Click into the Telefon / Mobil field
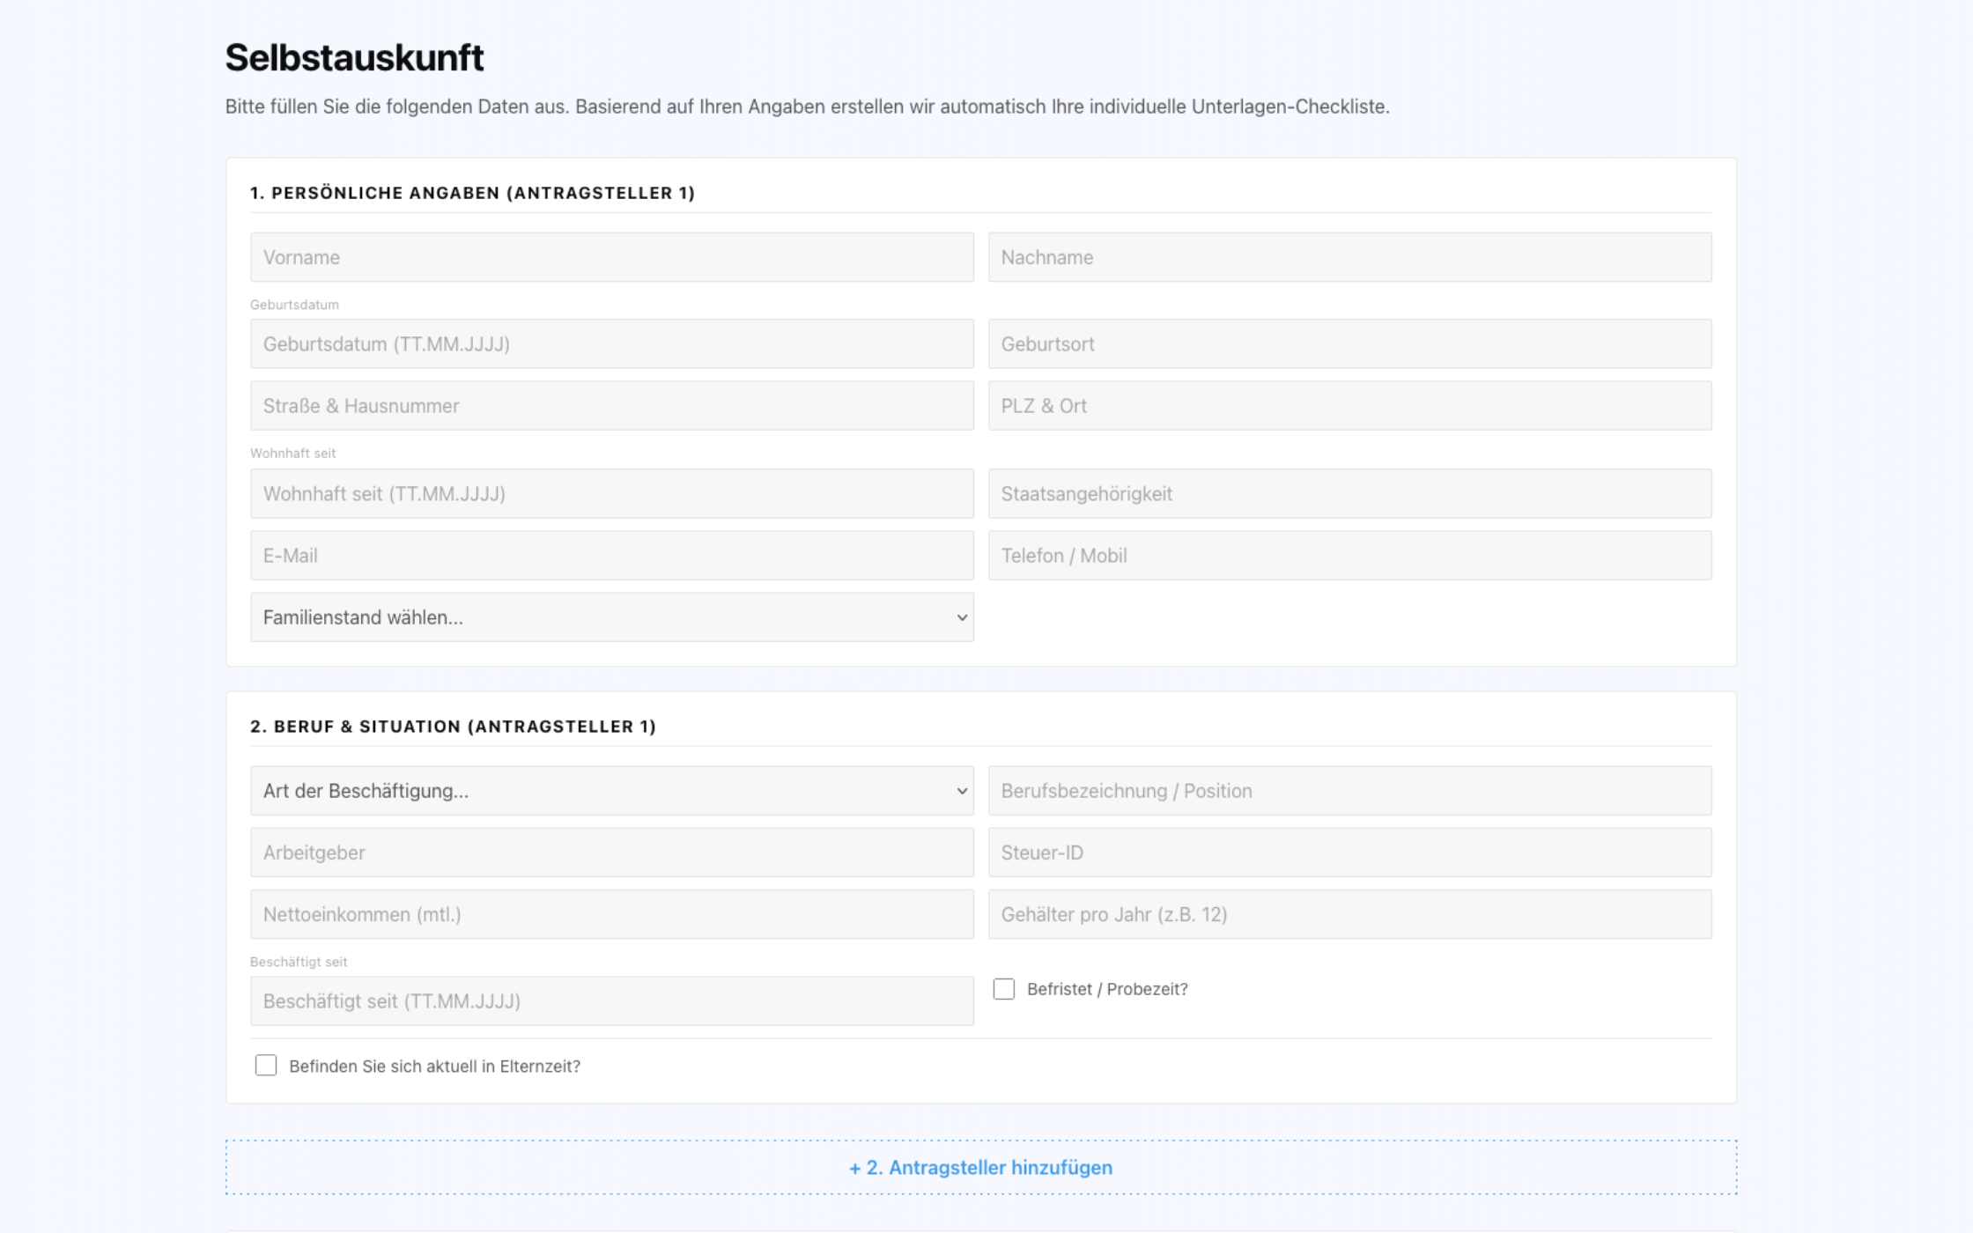Screen dimensions: 1973x1233 (1351, 555)
